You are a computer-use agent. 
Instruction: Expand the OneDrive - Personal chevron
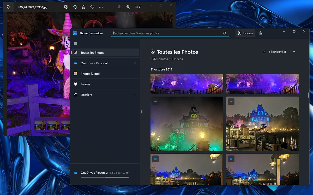coord(135,63)
